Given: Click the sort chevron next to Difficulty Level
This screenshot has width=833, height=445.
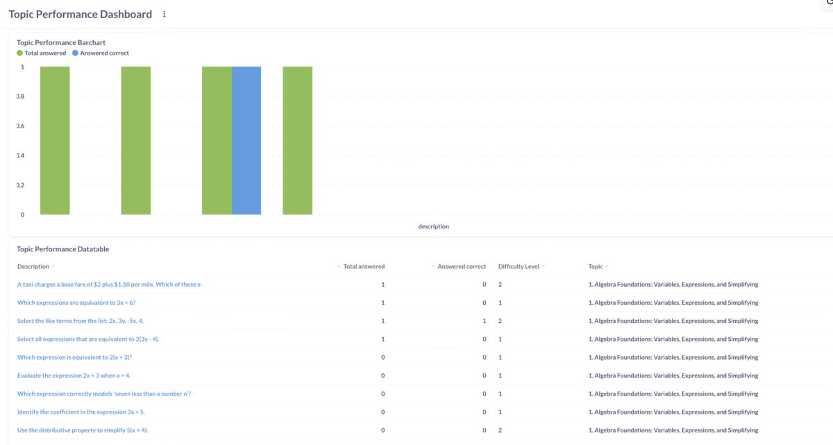Looking at the screenshot, I should [x=544, y=267].
